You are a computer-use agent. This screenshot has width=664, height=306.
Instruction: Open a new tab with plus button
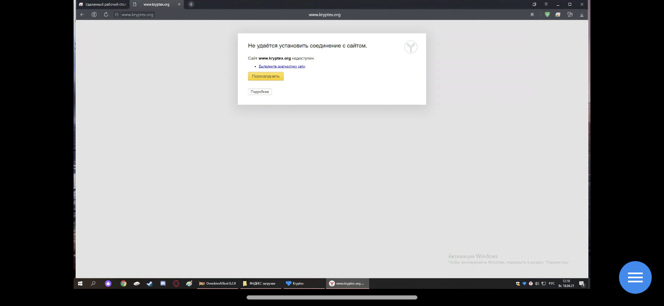191,4
